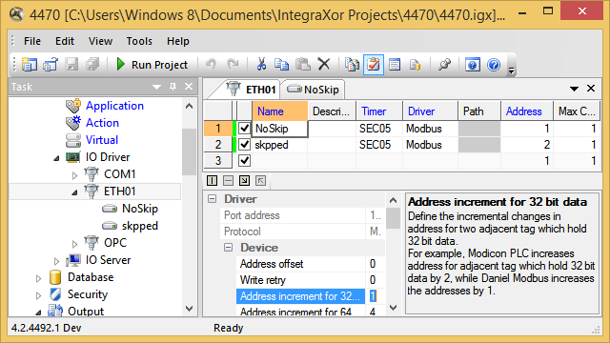Select Application in the task tree
The width and height of the screenshot is (610, 343).
tap(114, 106)
